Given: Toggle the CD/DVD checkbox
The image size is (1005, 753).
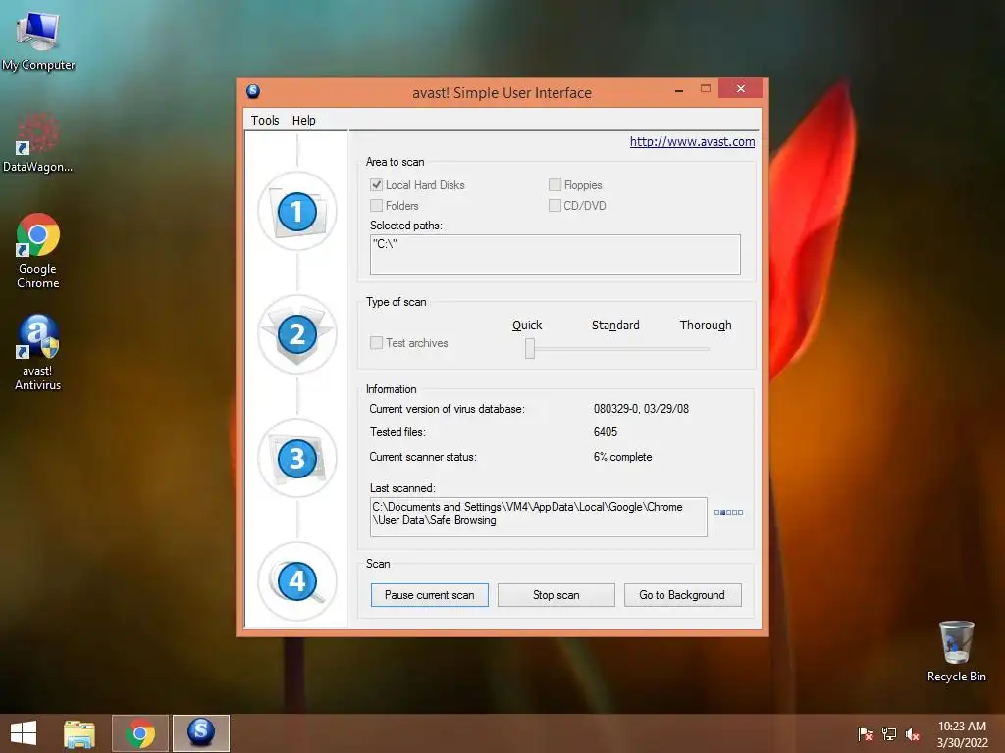Looking at the screenshot, I should (555, 206).
